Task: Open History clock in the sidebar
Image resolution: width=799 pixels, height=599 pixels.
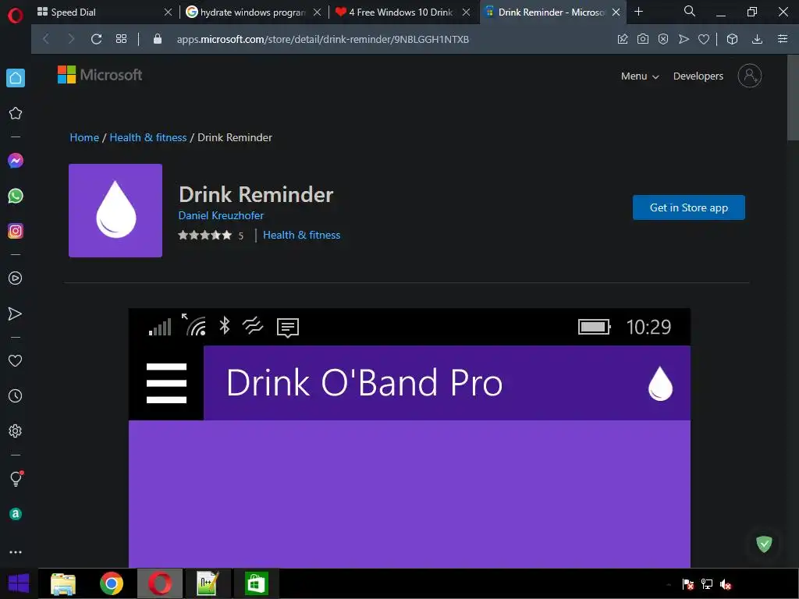Action: [16, 395]
